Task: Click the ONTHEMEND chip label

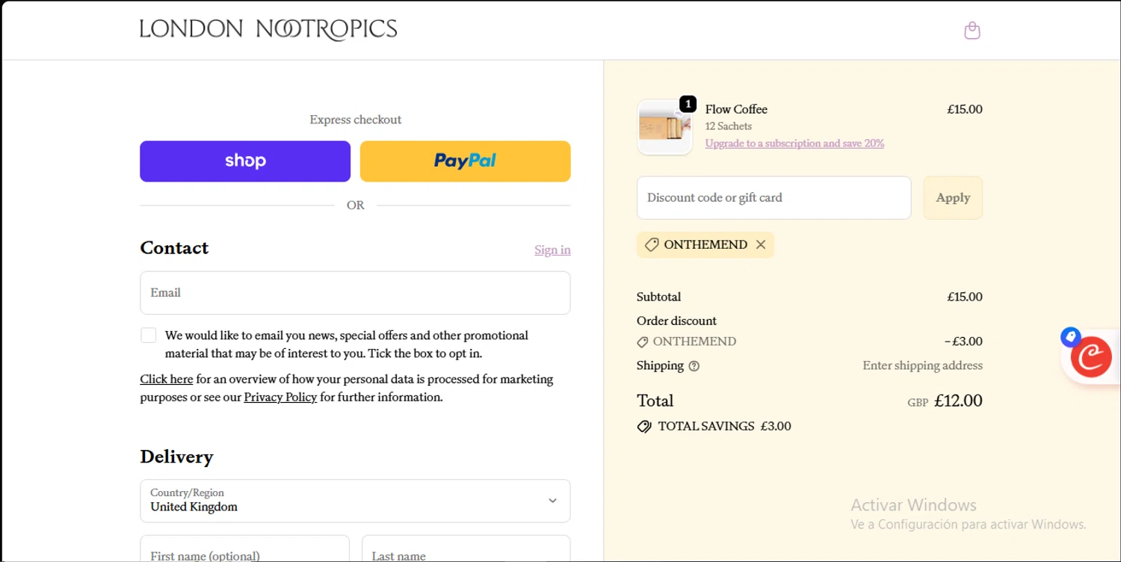Action: point(705,244)
